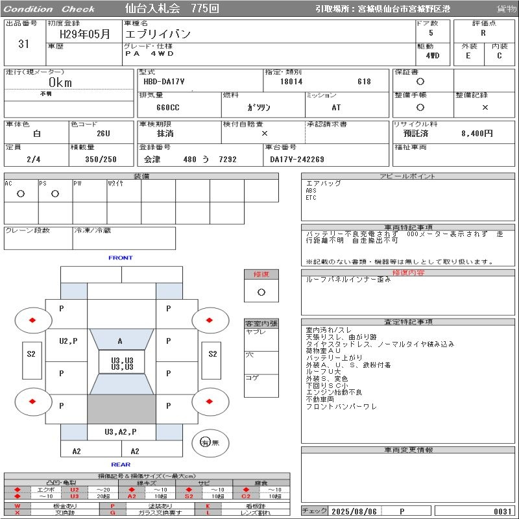Expand the 査定特記事項 section header
519x519 pixels.
(x=408, y=322)
